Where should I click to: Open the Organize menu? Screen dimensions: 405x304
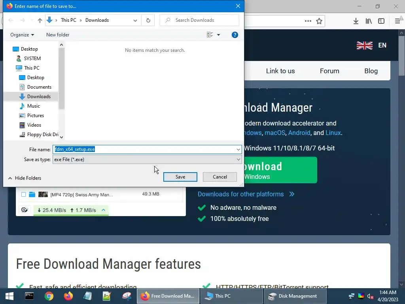pos(22,35)
